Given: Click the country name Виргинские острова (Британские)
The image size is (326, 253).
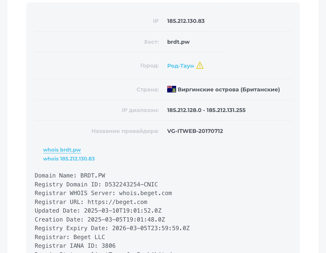Looking at the screenshot, I should (x=229, y=89).
